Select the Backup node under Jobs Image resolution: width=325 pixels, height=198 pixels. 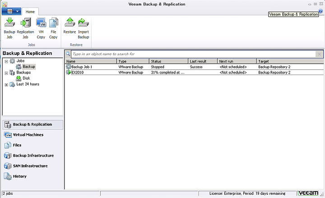click(x=29, y=66)
